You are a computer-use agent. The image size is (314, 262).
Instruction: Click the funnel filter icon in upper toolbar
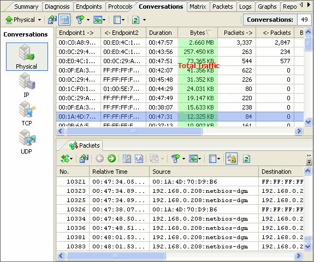[x=80, y=20]
